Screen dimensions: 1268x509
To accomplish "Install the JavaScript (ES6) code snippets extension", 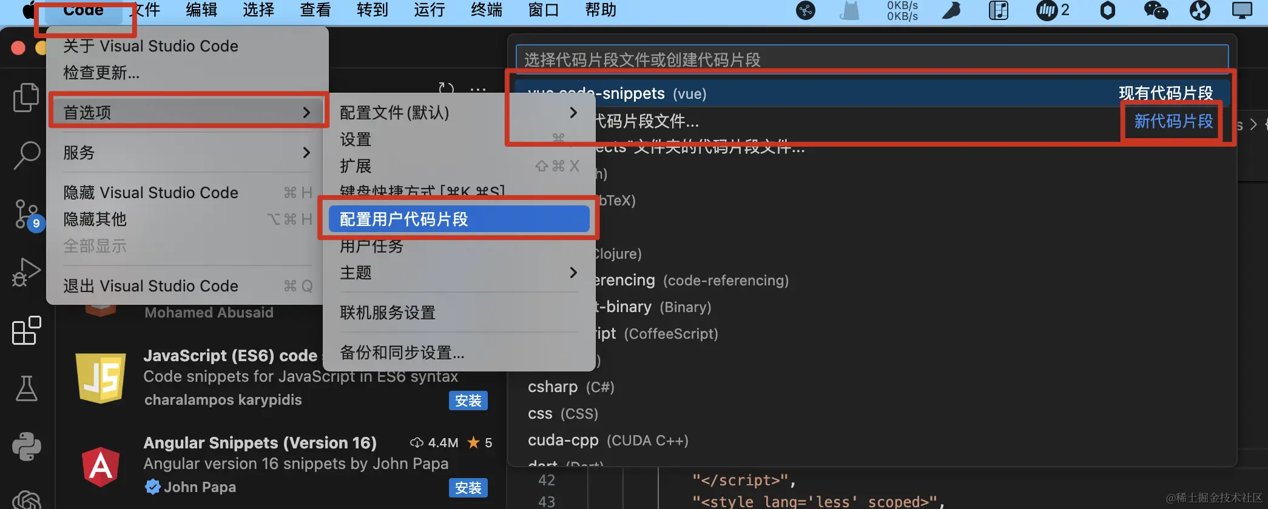I will tap(468, 401).
